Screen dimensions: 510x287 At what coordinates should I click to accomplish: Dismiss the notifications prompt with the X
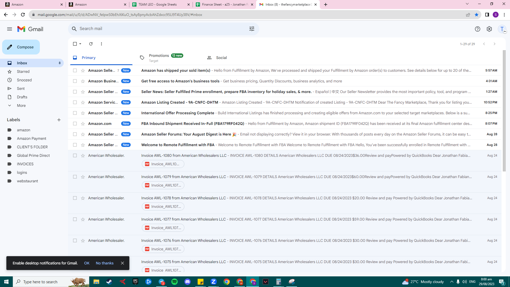pos(122,263)
